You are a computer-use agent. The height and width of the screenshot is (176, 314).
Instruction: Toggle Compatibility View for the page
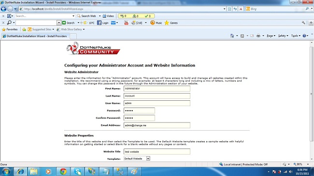pyautogui.click(x=229, y=9)
